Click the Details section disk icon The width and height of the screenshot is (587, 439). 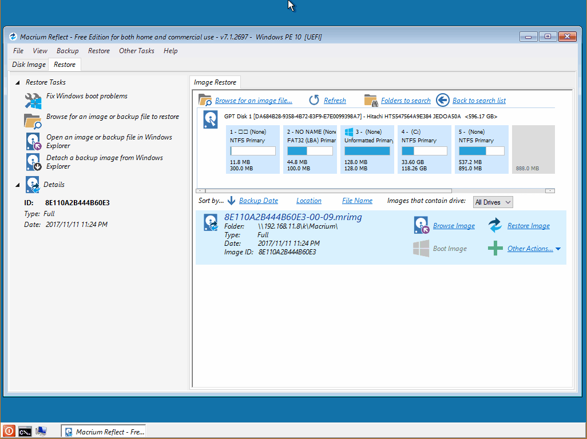click(x=33, y=185)
